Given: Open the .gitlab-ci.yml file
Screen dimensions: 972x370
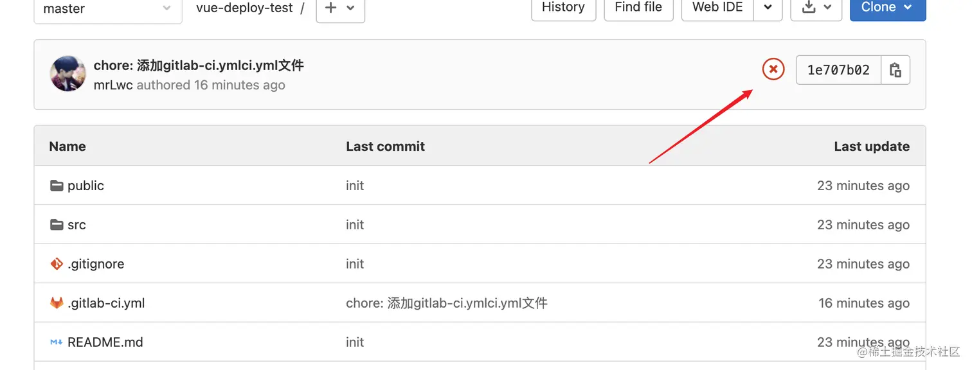Looking at the screenshot, I should [106, 303].
